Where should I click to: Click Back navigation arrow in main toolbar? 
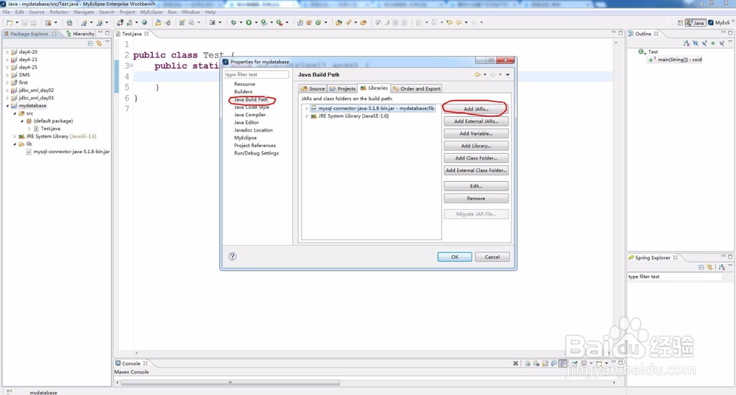[x=458, y=23]
